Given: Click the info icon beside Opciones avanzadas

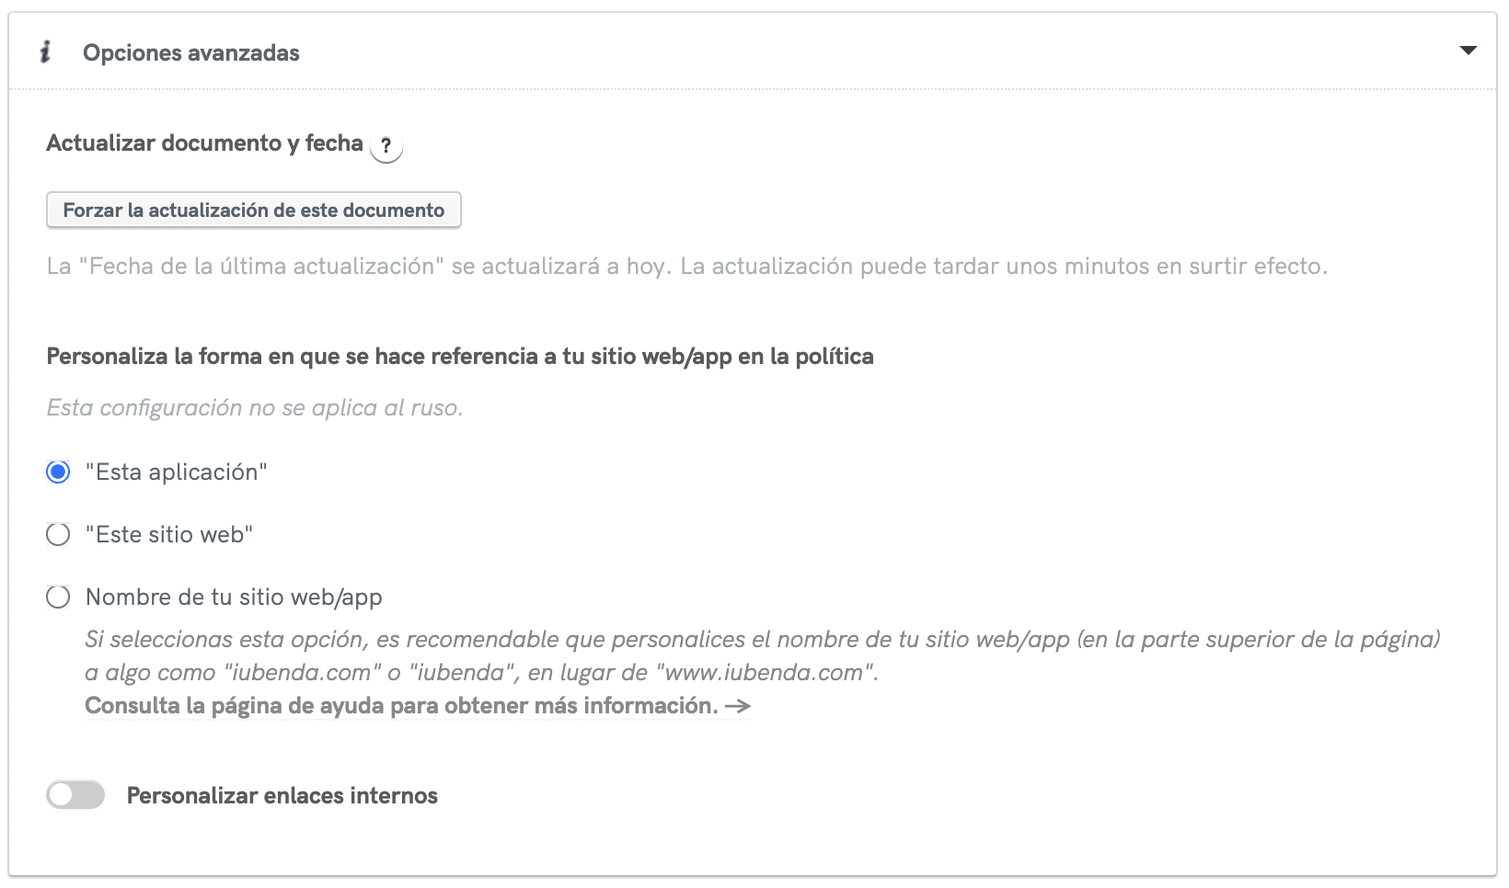Looking at the screenshot, I should pos(45,52).
